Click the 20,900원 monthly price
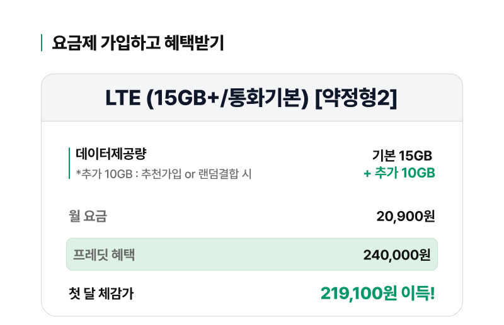 [406, 217]
